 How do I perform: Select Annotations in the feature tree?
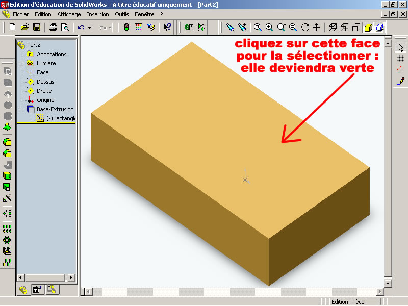pos(52,54)
